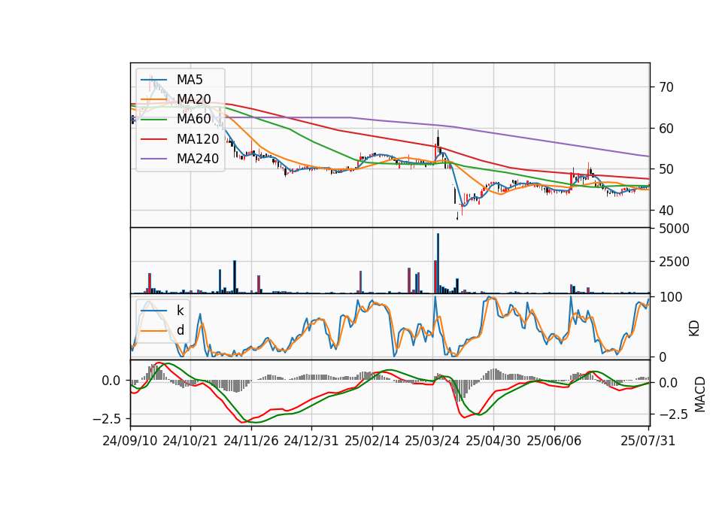Image resolution: width=722 pixels, height=519 pixels.
Task: Click the MA20 legend label
Action: point(194,99)
